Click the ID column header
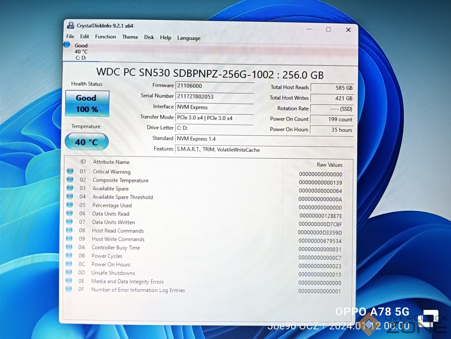 click(x=83, y=162)
